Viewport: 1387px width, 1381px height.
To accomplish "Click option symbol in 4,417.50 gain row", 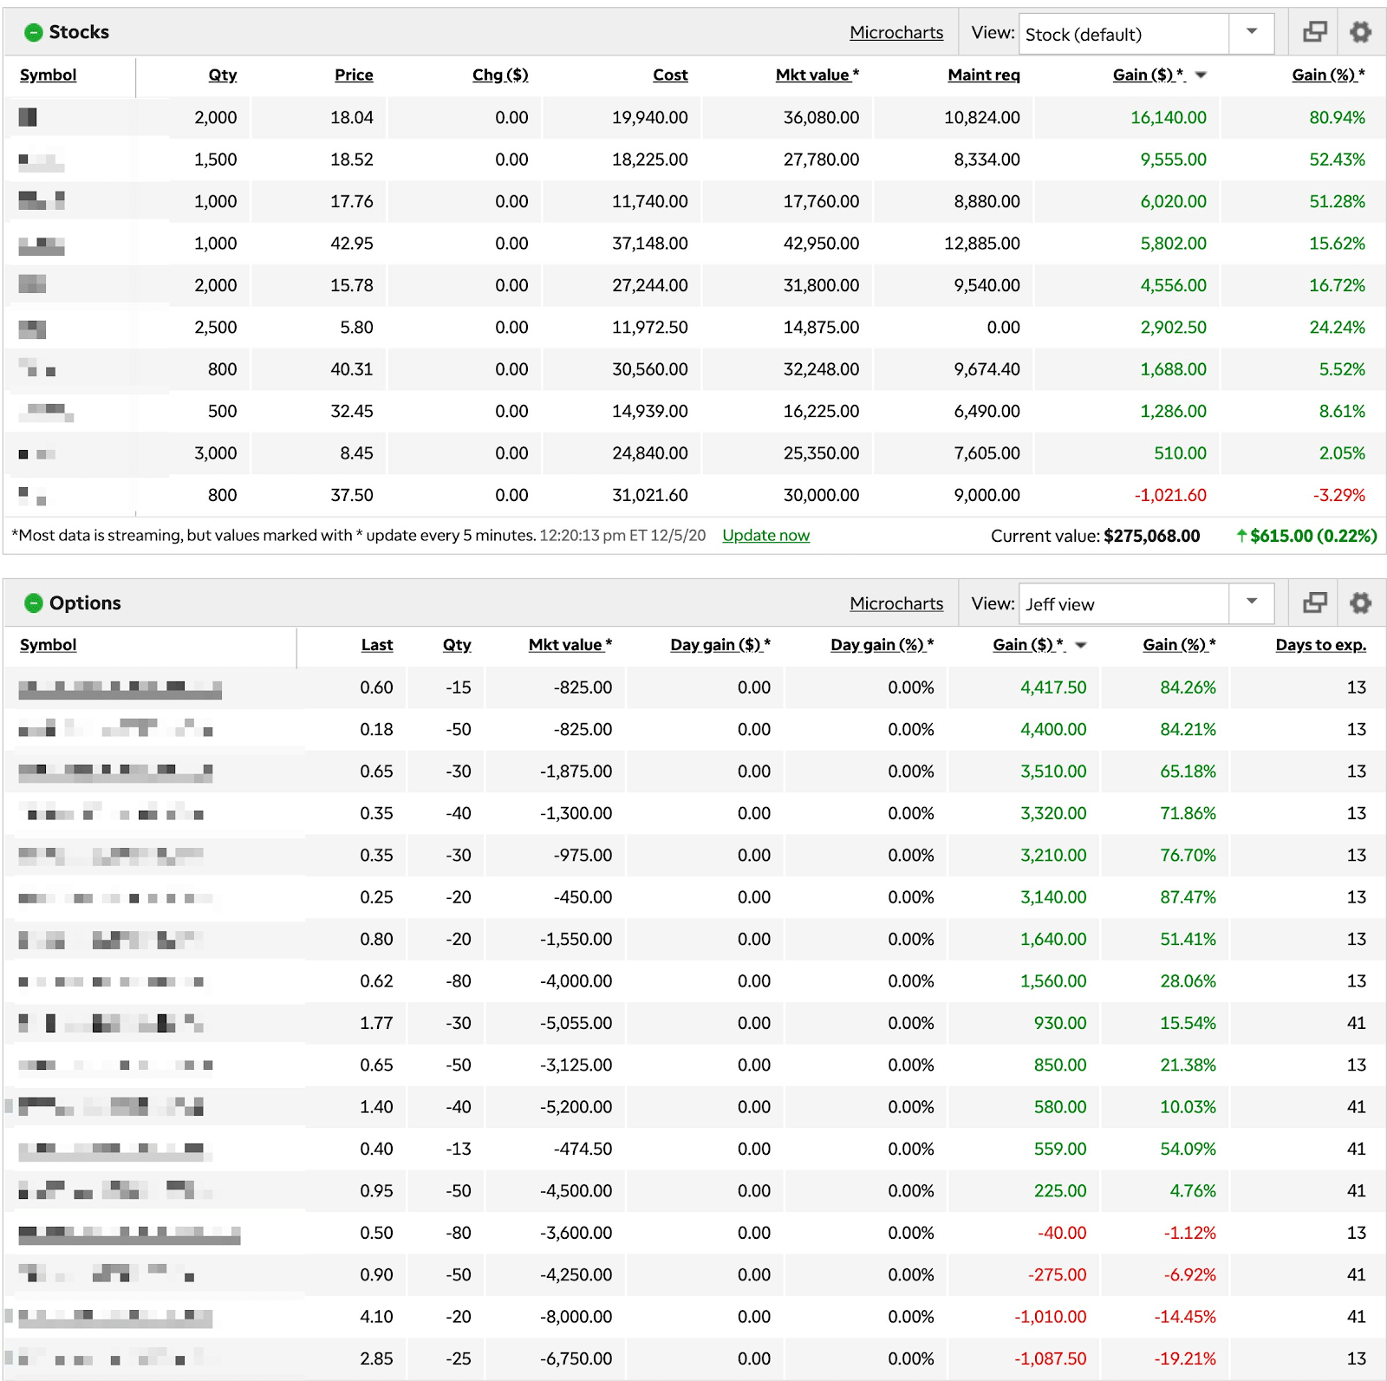I will tap(120, 688).
